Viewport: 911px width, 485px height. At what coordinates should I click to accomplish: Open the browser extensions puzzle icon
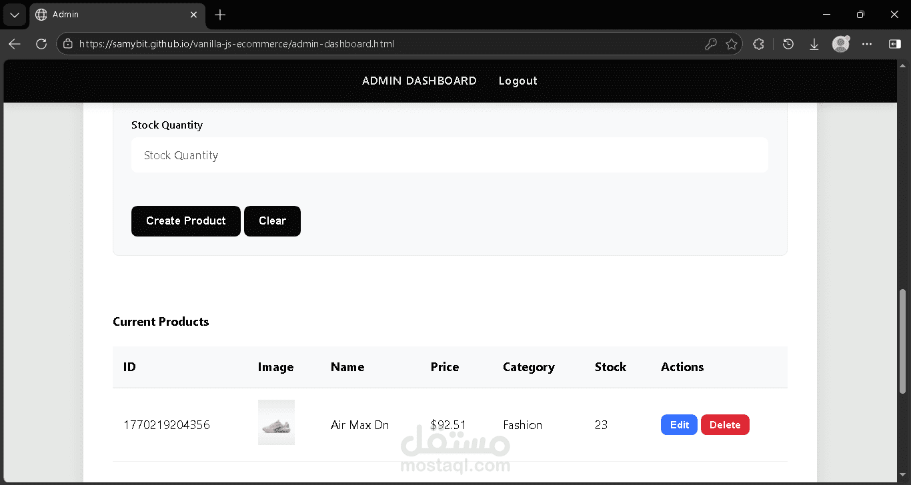(x=758, y=44)
